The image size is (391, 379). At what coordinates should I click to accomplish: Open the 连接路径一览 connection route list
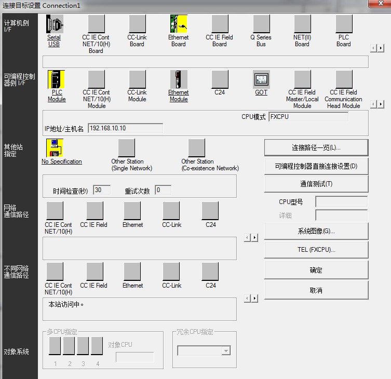coord(316,147)
